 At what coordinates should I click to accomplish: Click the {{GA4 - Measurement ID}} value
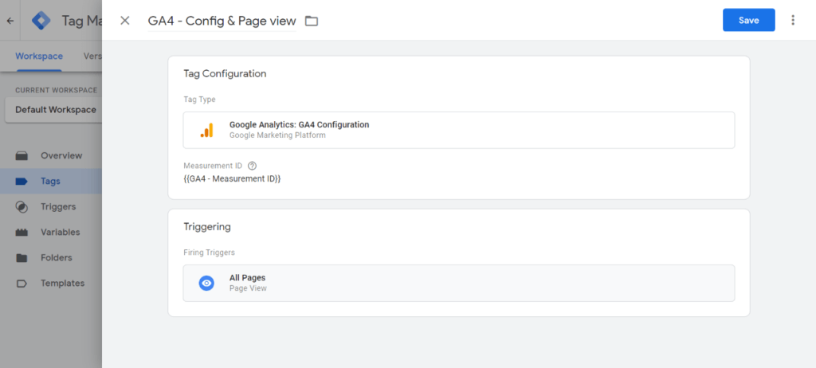(232, 178)
